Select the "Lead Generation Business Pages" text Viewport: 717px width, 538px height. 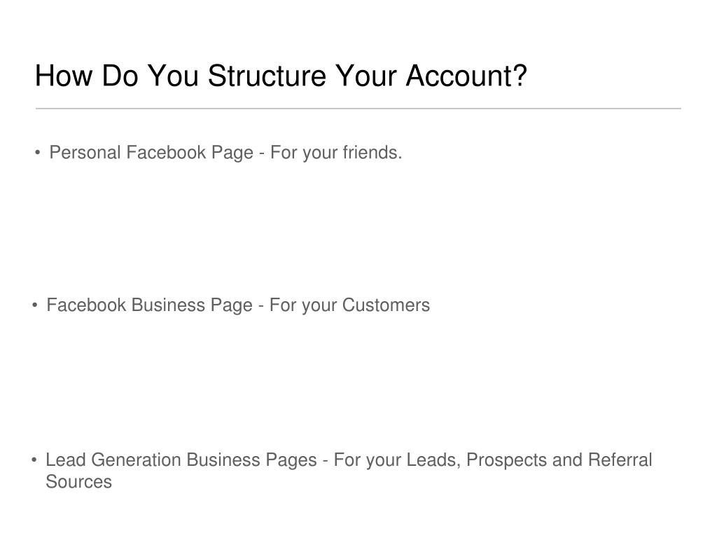pyautogui.click(x=181, y=460)
